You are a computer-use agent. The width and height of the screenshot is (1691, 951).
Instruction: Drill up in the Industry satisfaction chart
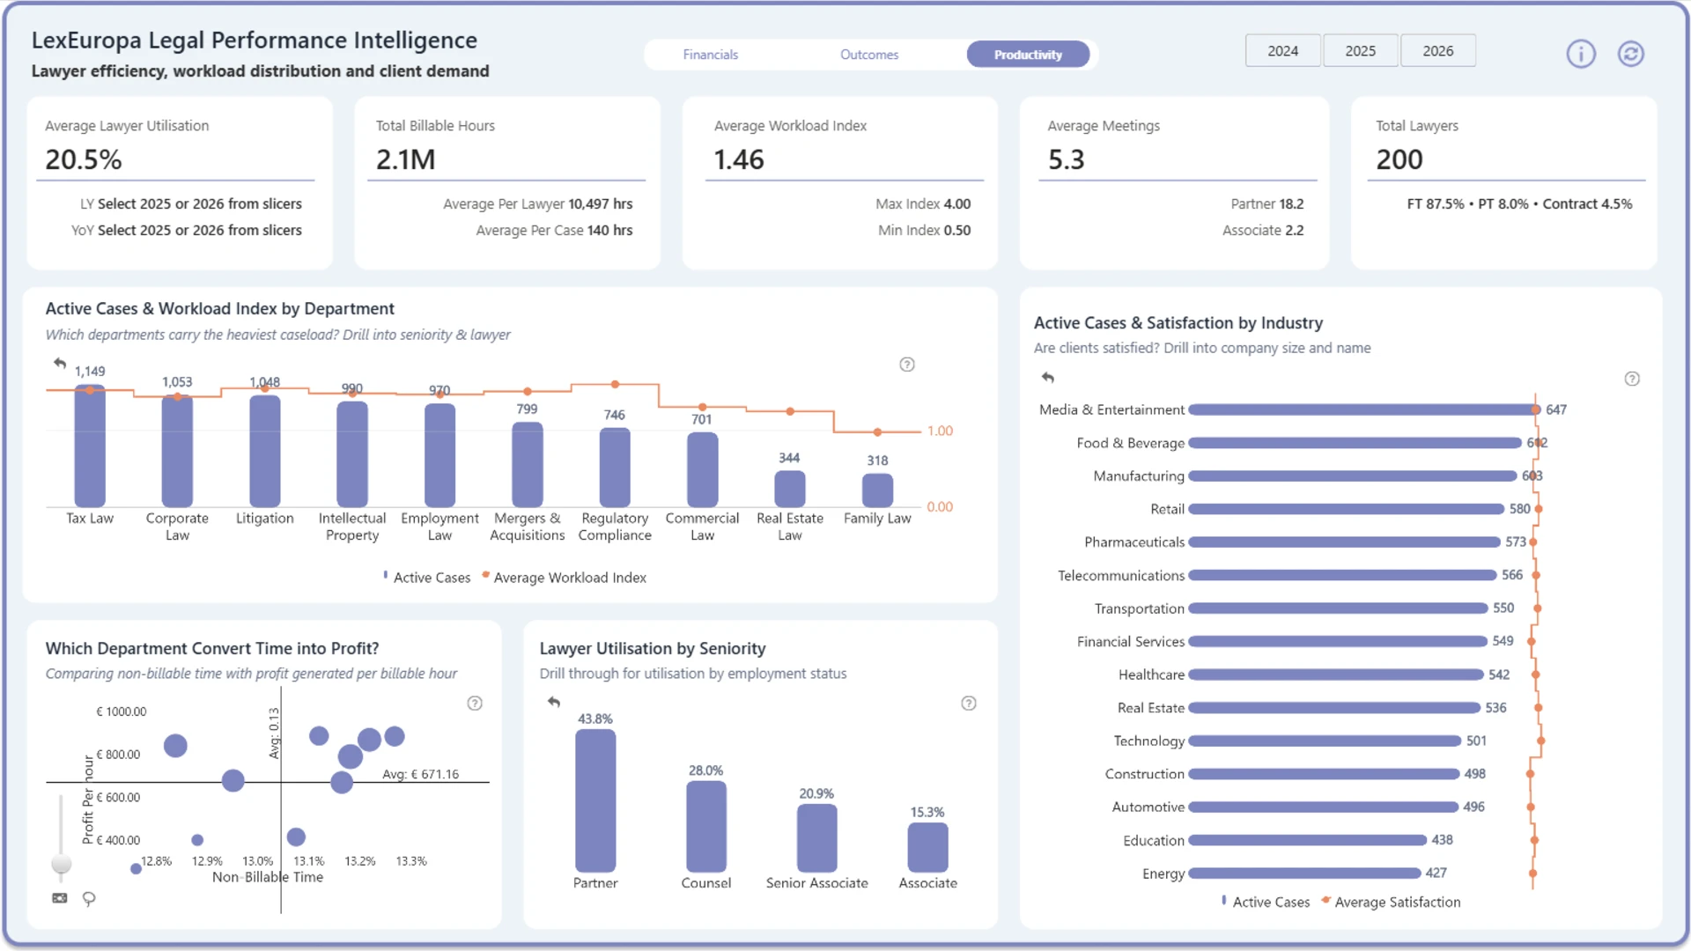coord(1048,377)
